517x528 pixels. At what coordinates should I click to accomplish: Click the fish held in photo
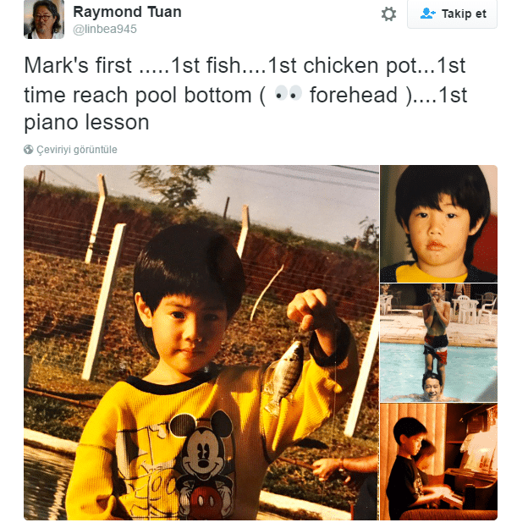point(284,377)
